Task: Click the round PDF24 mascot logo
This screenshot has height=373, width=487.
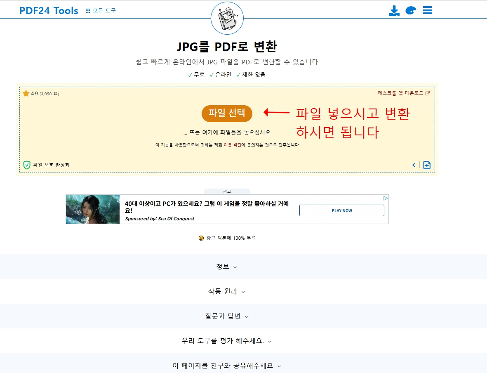Action: [x=227, y=18]
